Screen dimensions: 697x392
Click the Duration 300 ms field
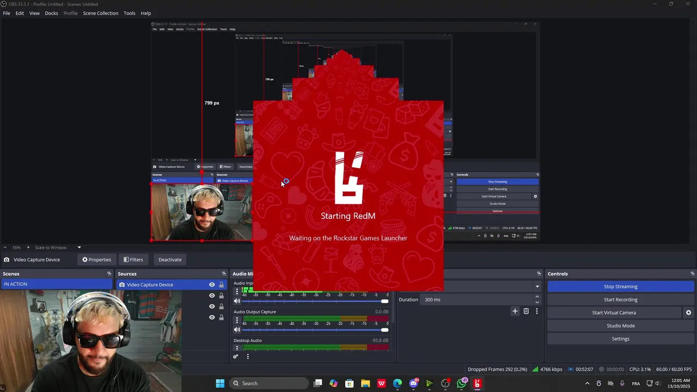tap(477, 299)
